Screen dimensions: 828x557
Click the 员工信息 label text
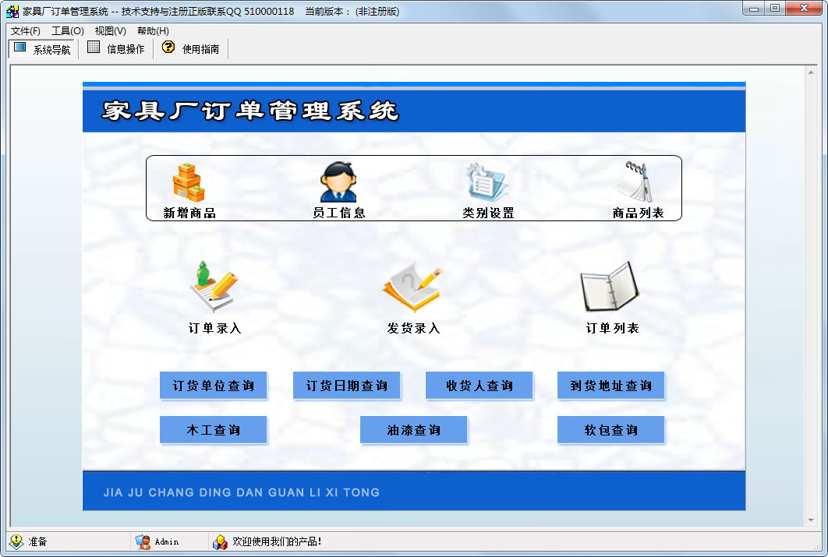pyautogui.click(x=339, y=213)
